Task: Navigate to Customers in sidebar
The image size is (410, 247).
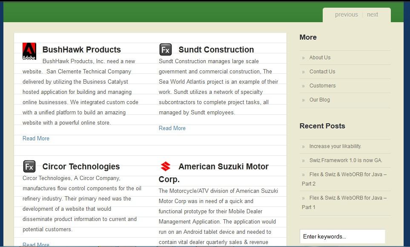Action: click(x=322, y=86)
